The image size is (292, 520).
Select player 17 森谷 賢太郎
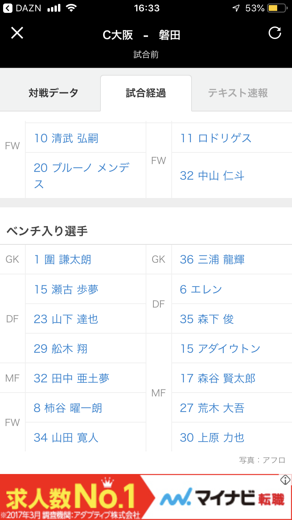(218, 378)
